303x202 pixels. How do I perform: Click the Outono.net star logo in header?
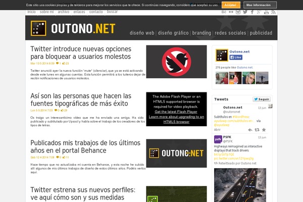38,28
